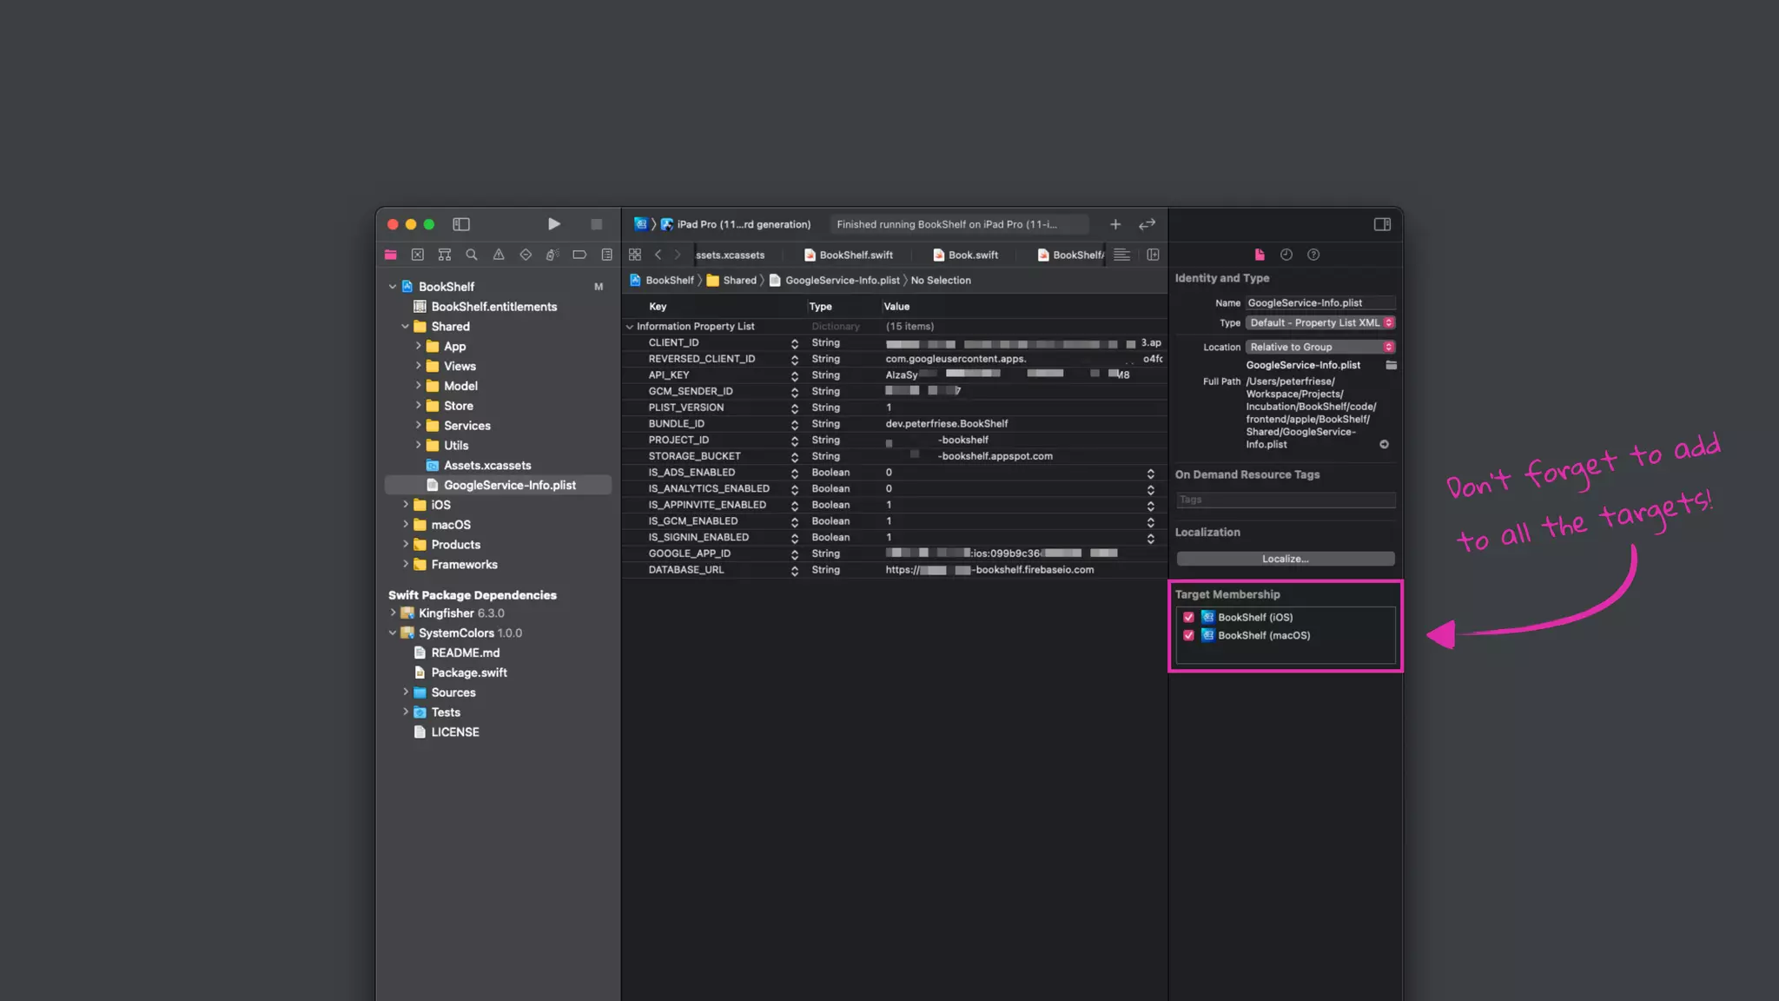1779x1001 pixels.
Task: Collapse the Shared folder group
Action: pyautogui.click(x=405, y=327)
